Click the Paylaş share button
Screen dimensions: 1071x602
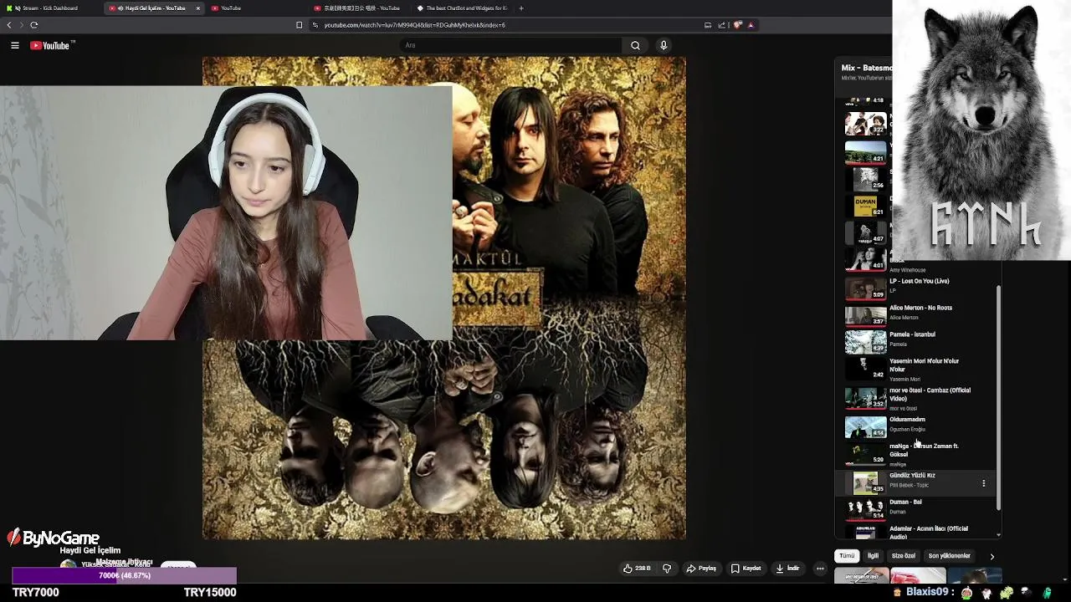(701, 569)
